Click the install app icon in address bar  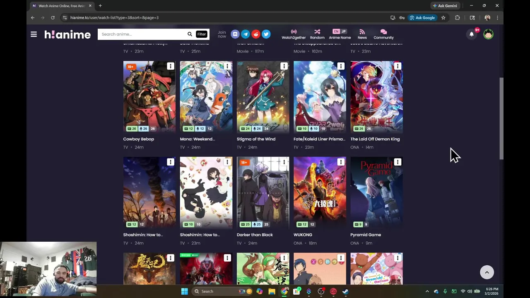[x=393, y=18]
